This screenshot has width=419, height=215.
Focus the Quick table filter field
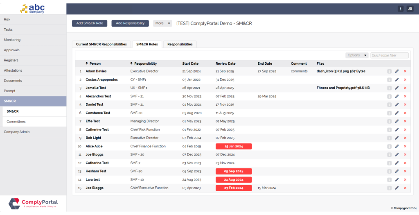[x=389, y=55]
